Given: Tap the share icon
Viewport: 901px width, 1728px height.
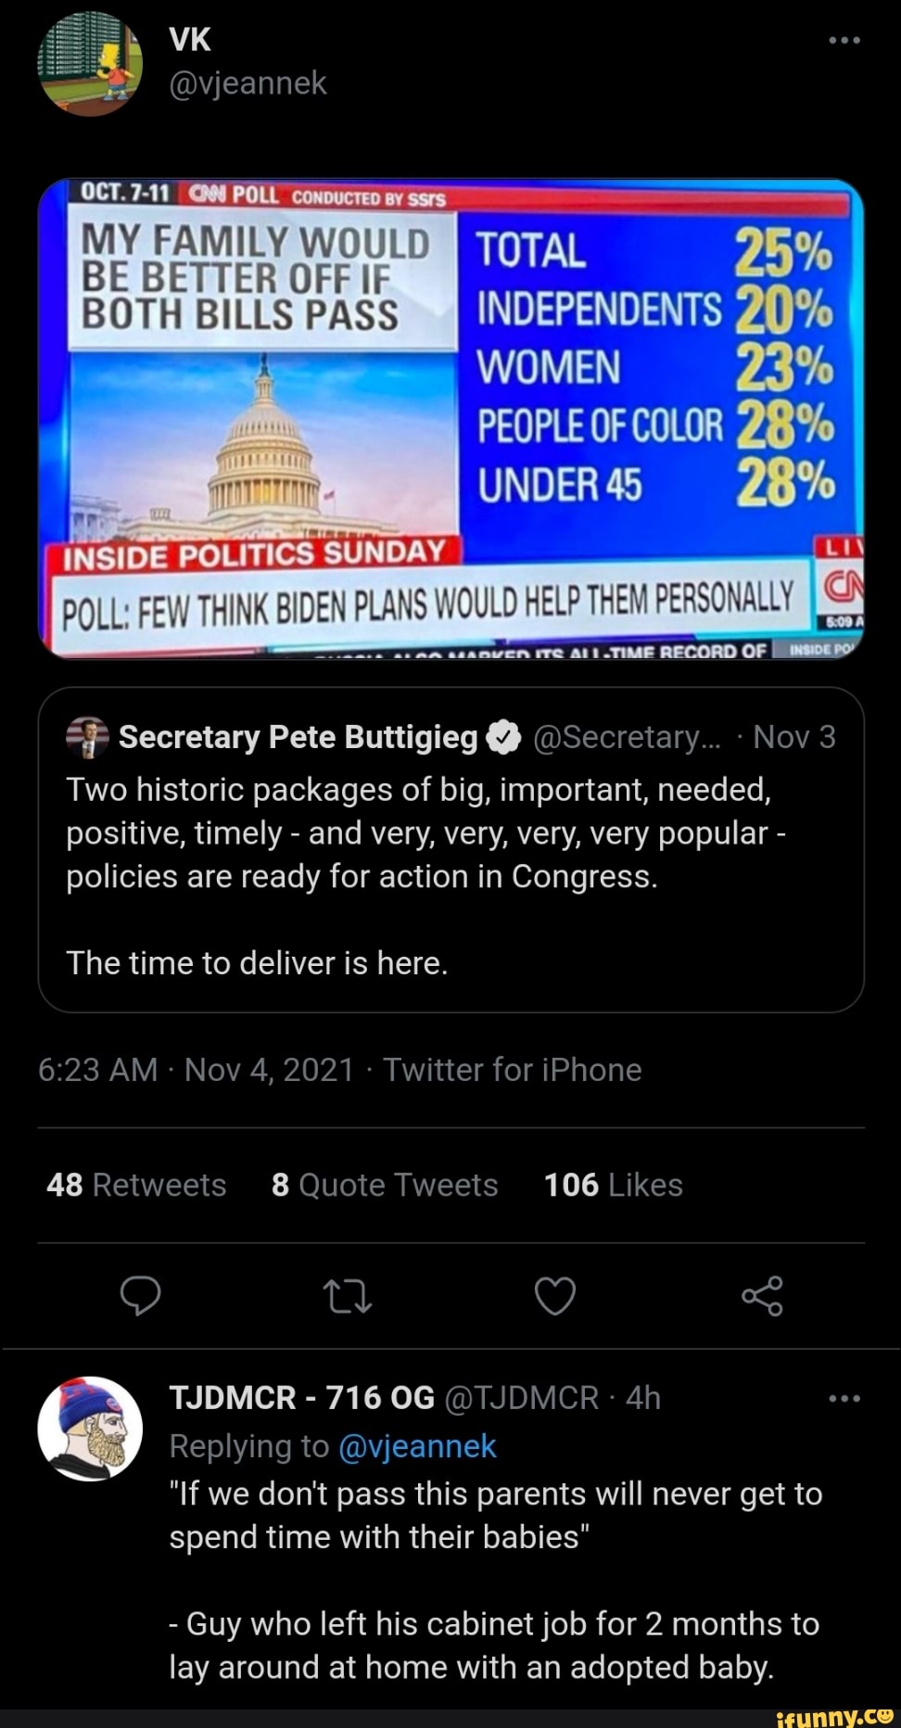Looking at the screenshot, I should tap(762, 1296).
